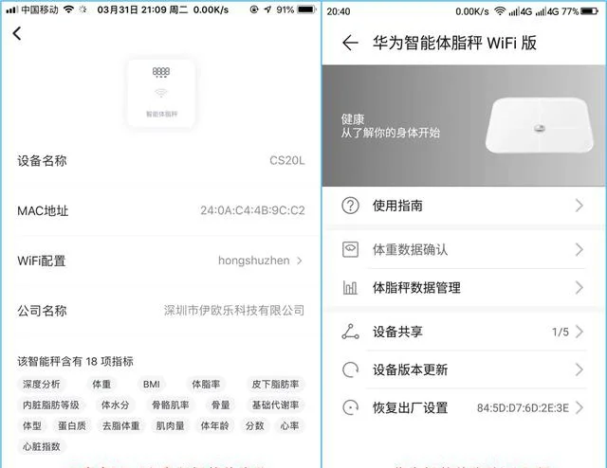Tap the 皮下脂肪率 indicator tag
This screenshot has width=607, height=468.
[x=275, y=384]
